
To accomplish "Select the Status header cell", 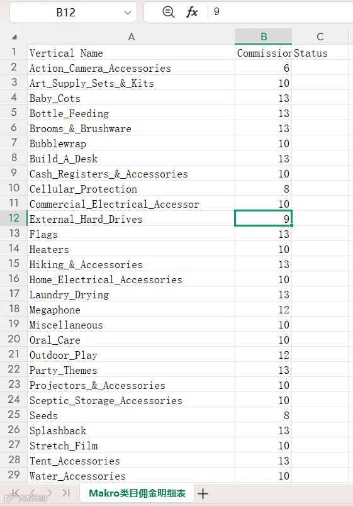I will pyautogui.click(x=320, y=52).
